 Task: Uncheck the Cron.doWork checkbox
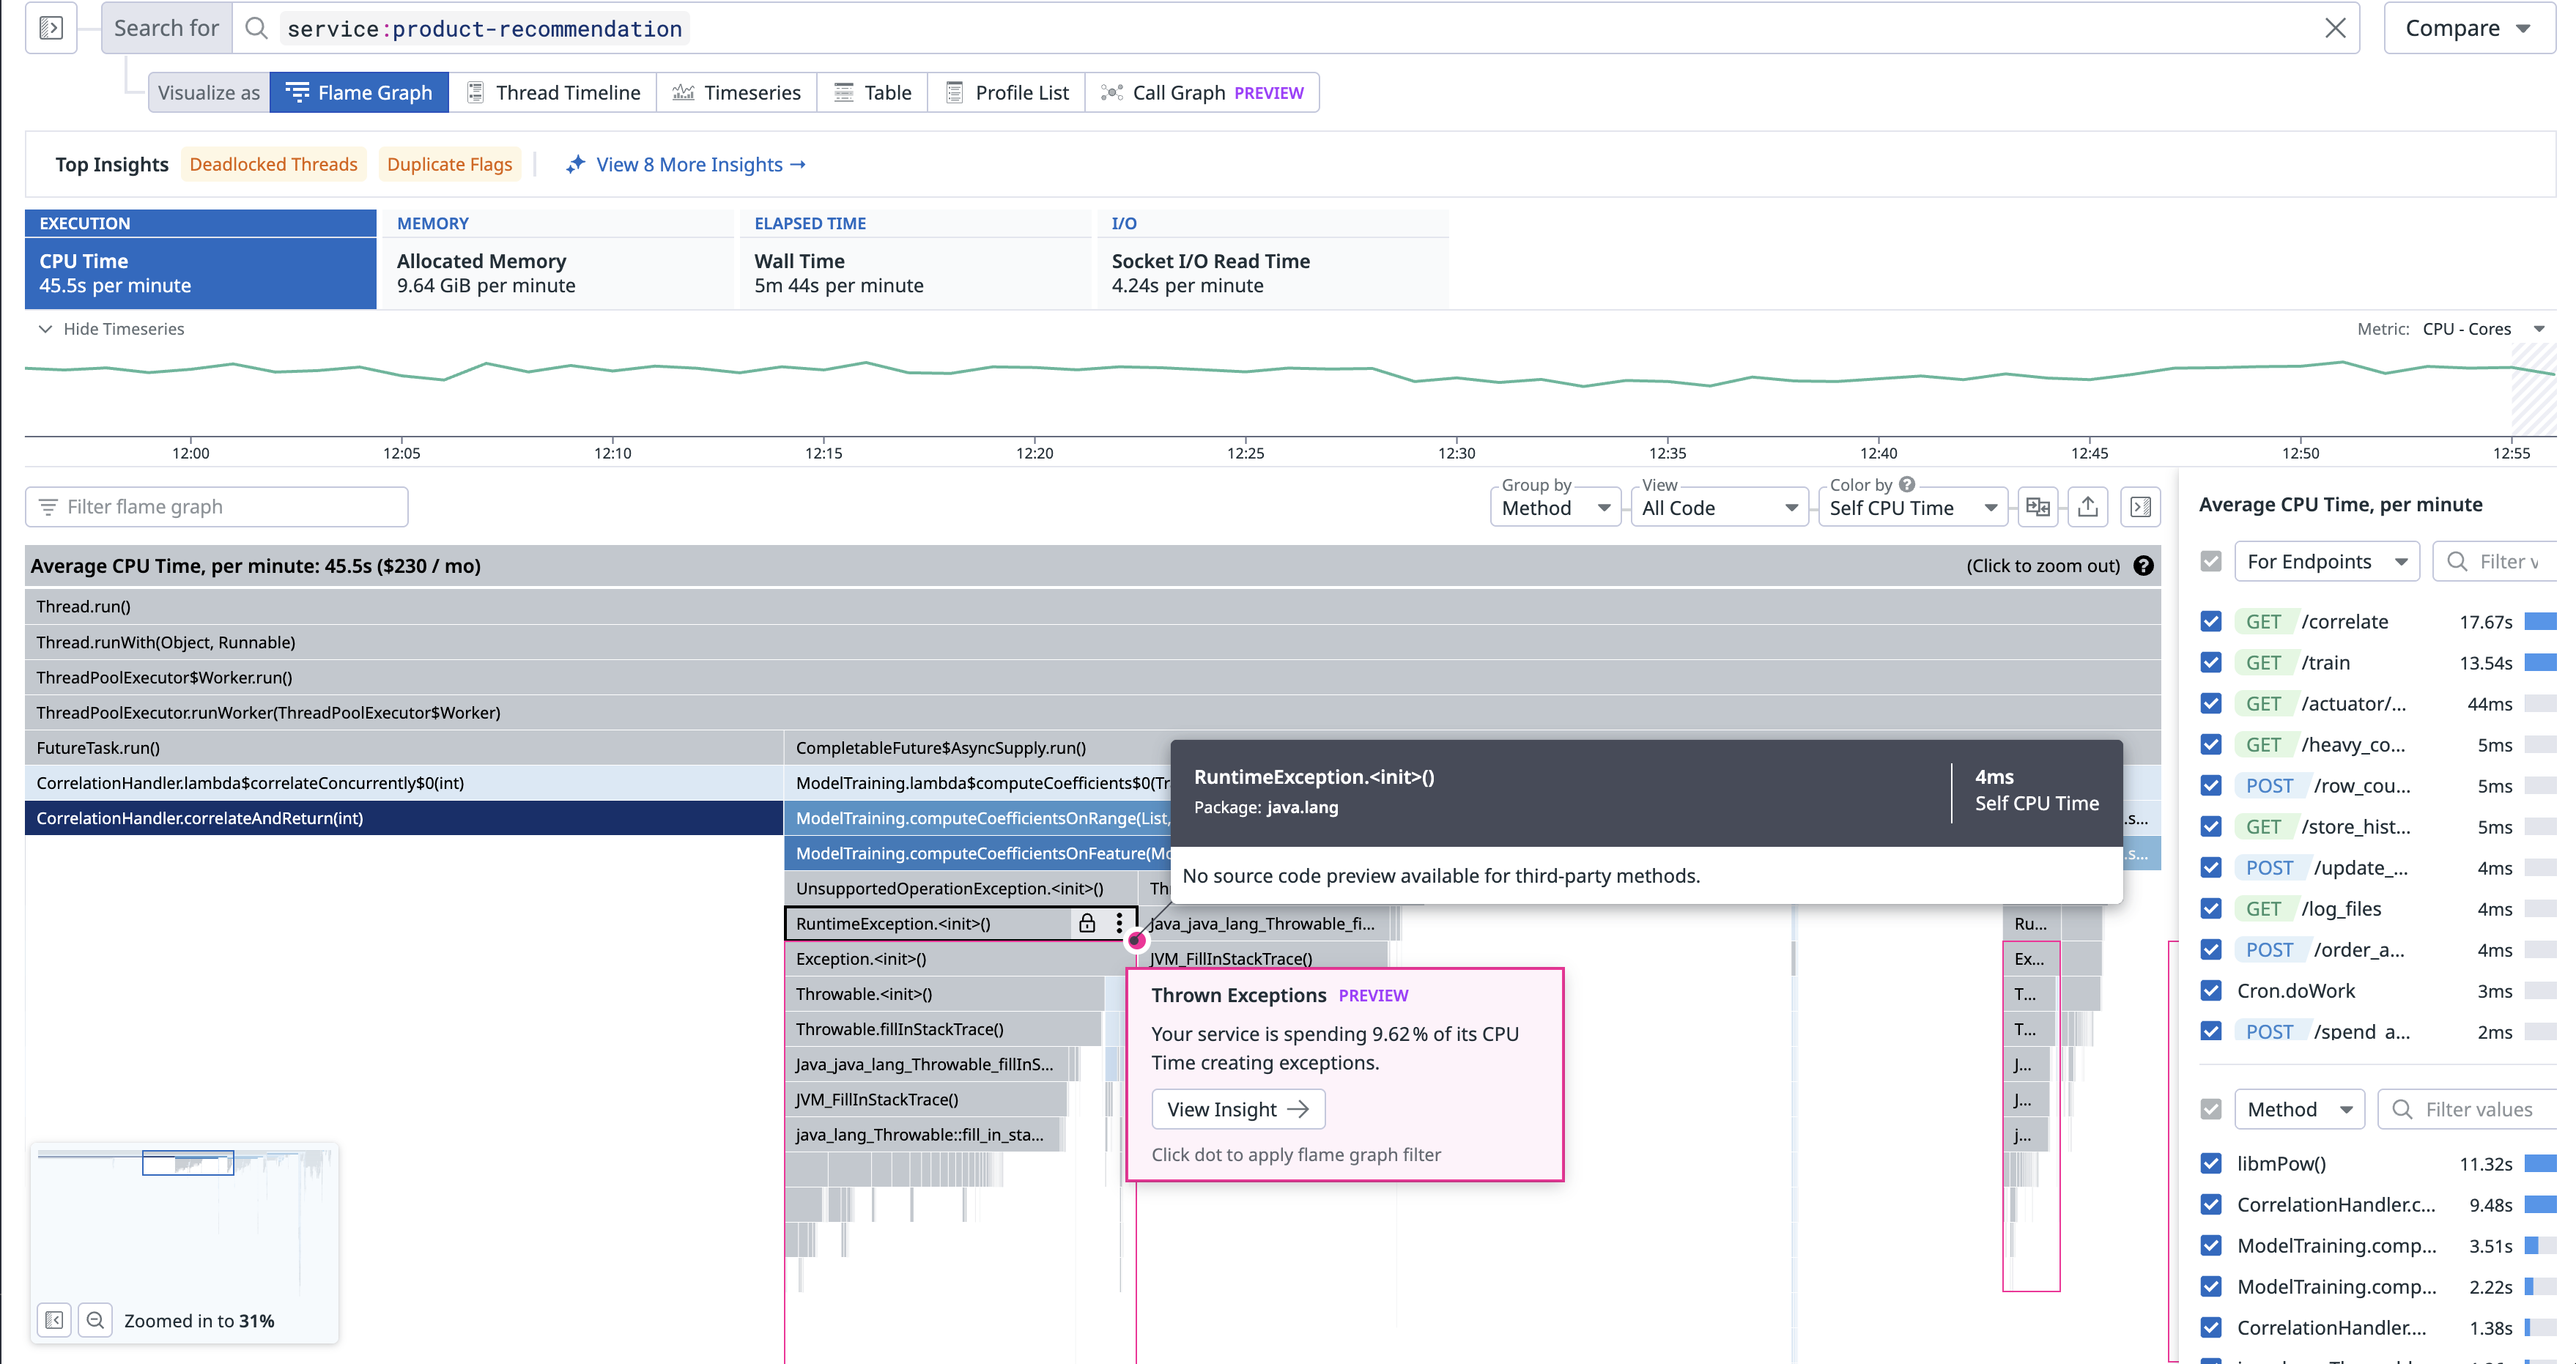pos(2211,990)
